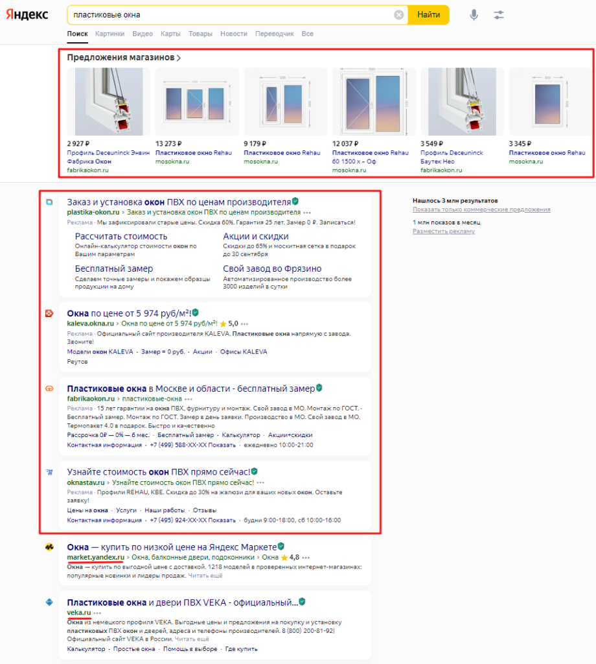Start voice search with the microphone icon
The height and width of the screenshot is (664, 596).
pyautogui.click(x=474, y=15)
